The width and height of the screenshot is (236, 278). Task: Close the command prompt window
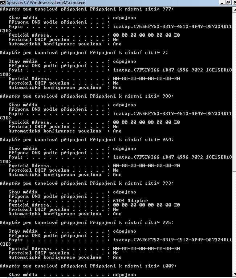click(x=234, y=3)
